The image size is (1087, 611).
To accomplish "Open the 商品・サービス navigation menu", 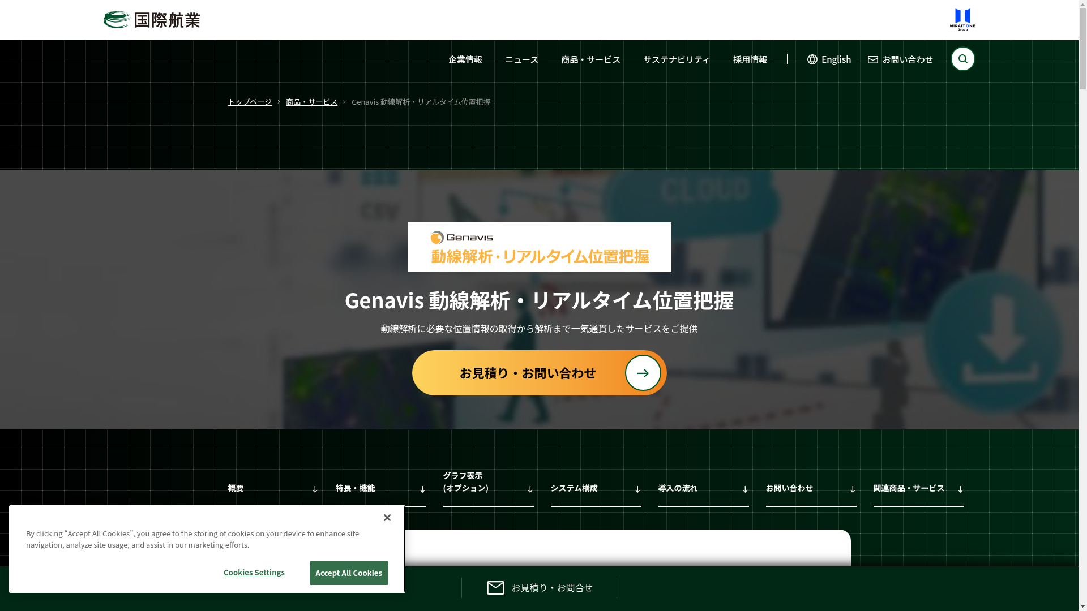I will click(590, 59).
